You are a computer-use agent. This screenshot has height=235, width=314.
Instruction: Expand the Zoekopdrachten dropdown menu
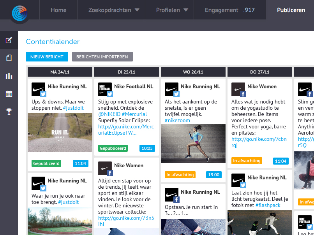[114, 10]
